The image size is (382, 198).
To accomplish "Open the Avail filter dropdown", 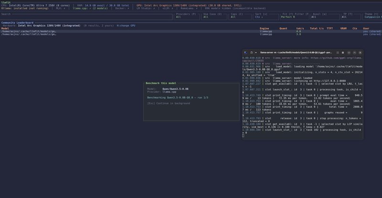I will pyautogui.click(x=325, y=17).
